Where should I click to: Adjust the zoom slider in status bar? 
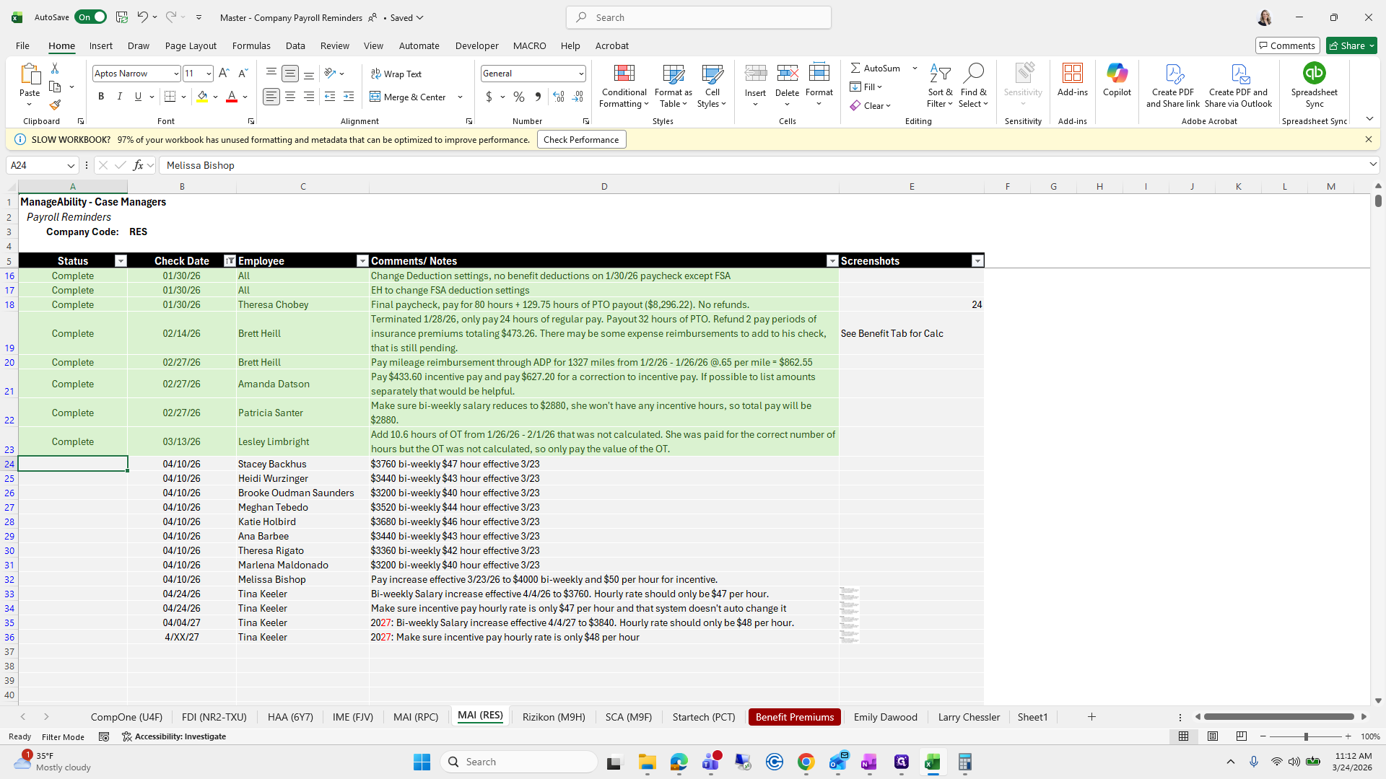pyautogui.click(x=1305, y=736)
